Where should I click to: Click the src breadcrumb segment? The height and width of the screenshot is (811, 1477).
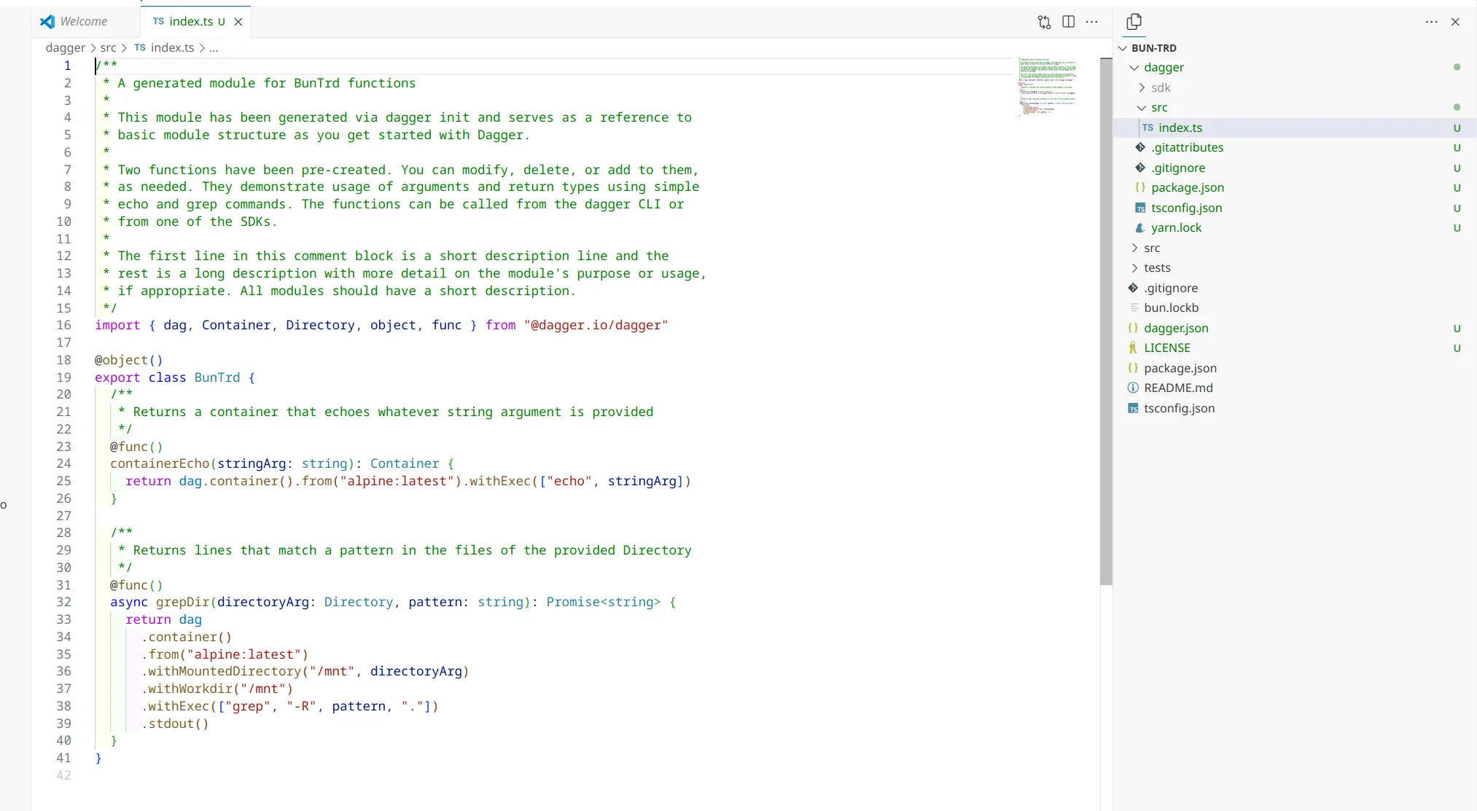tap(108, 47)
